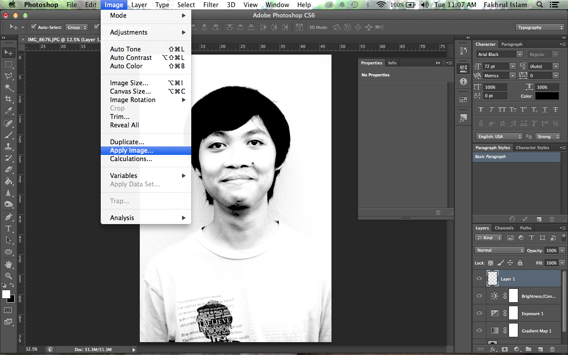Toggle lock position icon
Screen dimensions: 568x355
pos(510,263)
